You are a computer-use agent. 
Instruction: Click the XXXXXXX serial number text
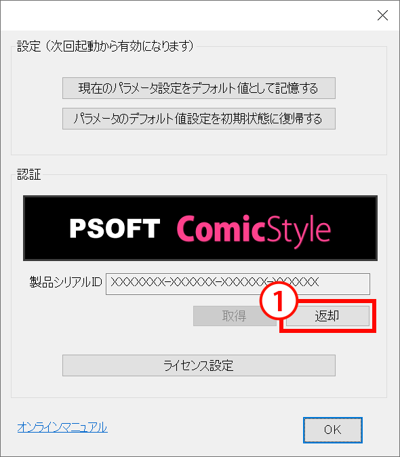point(215,282)
